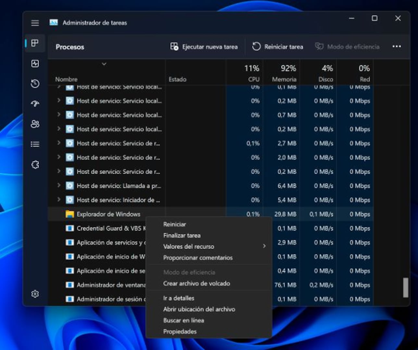Open the navigation hamburger menu
The height and width of the screenshot is (350, 418).
pyautogui.click(x=35, y=23)
